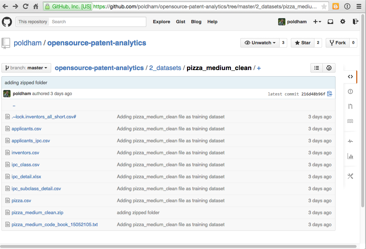
Task: Go forward using browser forward arrow
Action: [15, 6]
